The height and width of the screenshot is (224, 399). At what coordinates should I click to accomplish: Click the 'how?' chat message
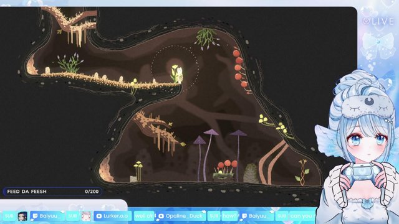pos(229,216)
